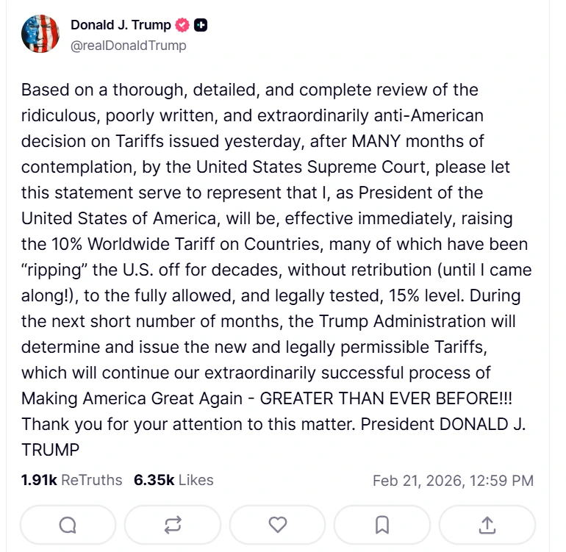View the 6.35k Likes list
Screen dimensions: 566x552
click(173, 481)
